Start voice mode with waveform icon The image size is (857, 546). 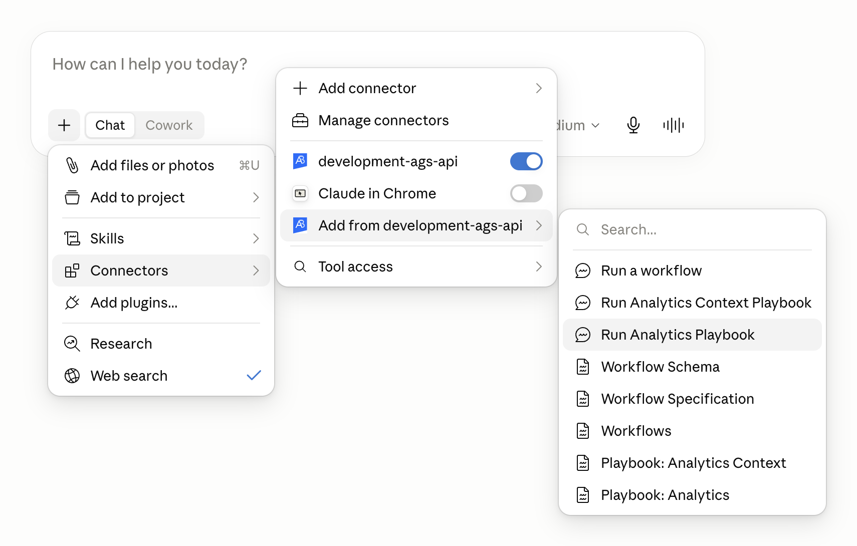pos(673,125)
